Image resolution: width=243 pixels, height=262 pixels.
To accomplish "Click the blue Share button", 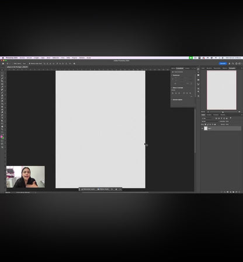I will click(223, 64).
